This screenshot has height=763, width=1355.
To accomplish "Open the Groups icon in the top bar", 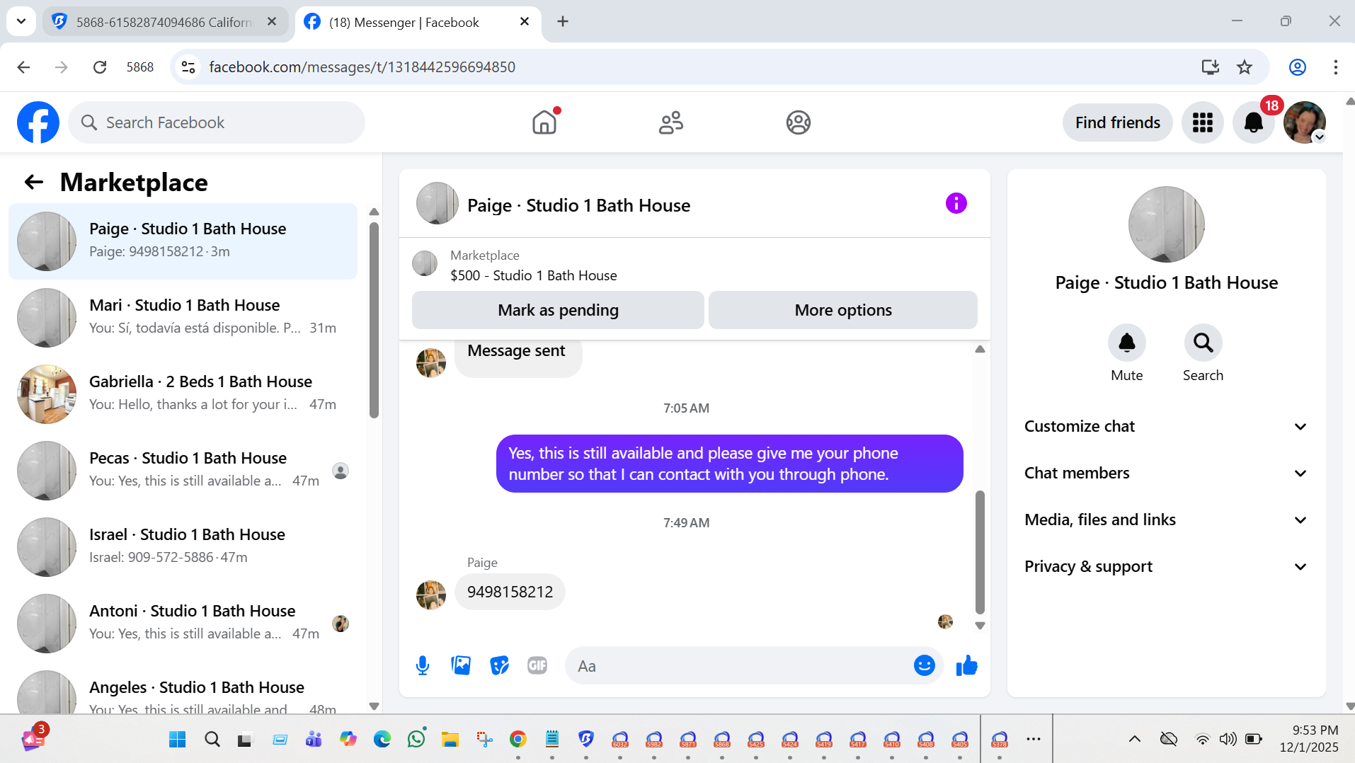I will pos(798,122).
